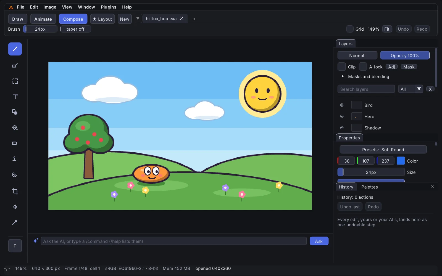The height and width of the screenshot is (276, 442).
Task: Open the Presets: Soft Round dropdown
Action: click(383, 150)
